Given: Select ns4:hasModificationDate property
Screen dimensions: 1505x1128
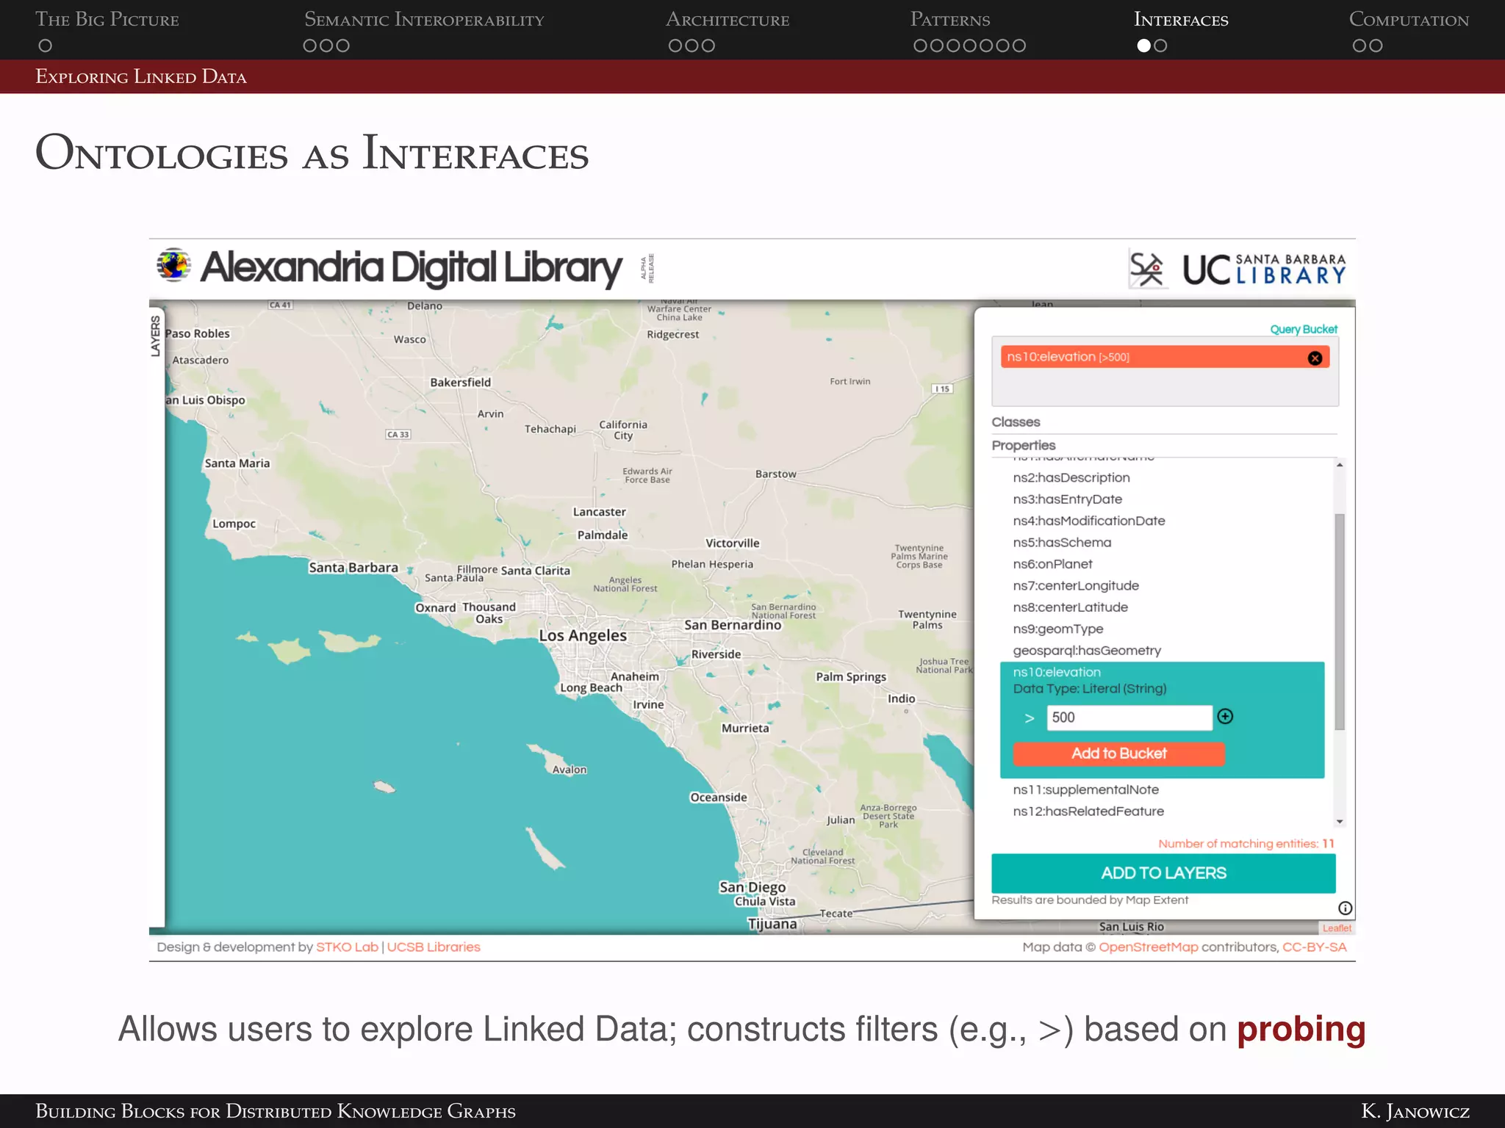Looking at the screenshot, I should click(1089, 521).
